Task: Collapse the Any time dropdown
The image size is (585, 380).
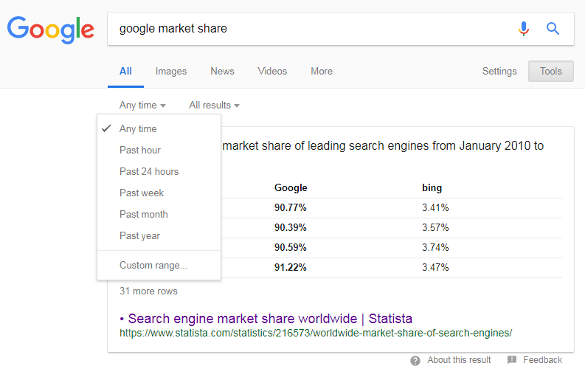Action: click(x=142, y=106)
